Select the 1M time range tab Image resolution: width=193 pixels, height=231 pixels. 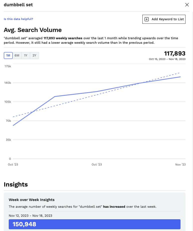tap(8, 55)
